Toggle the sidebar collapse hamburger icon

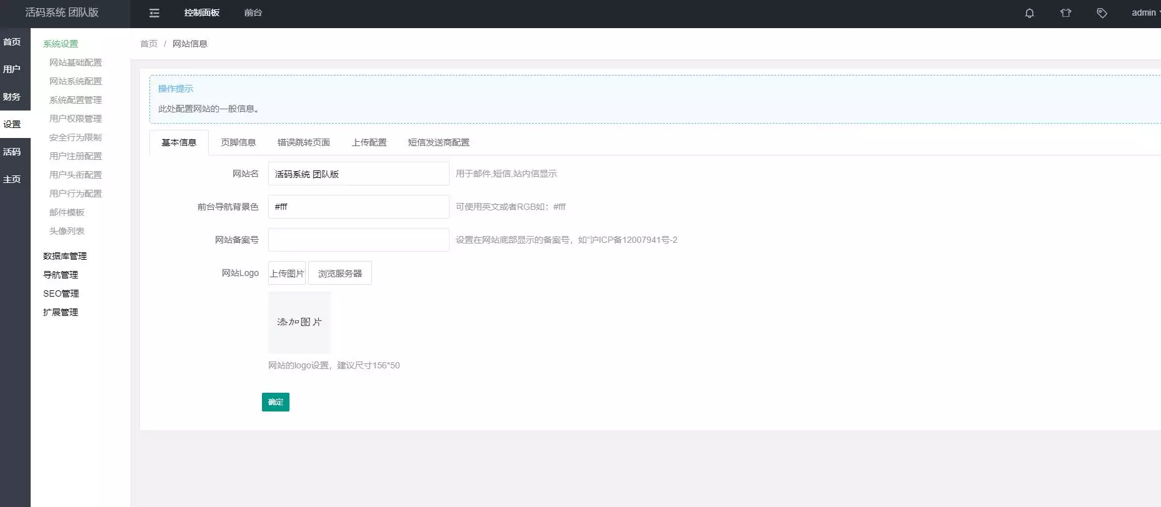(154, 13)
